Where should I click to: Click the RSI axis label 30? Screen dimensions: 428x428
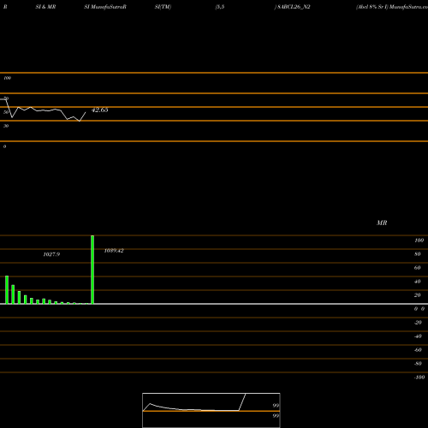(6, 126)
